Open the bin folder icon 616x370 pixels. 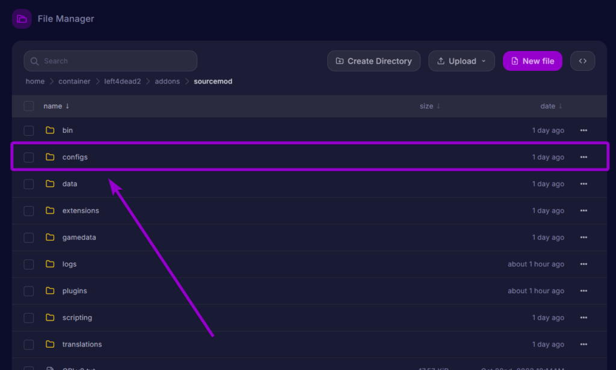(x=50, y=130)
